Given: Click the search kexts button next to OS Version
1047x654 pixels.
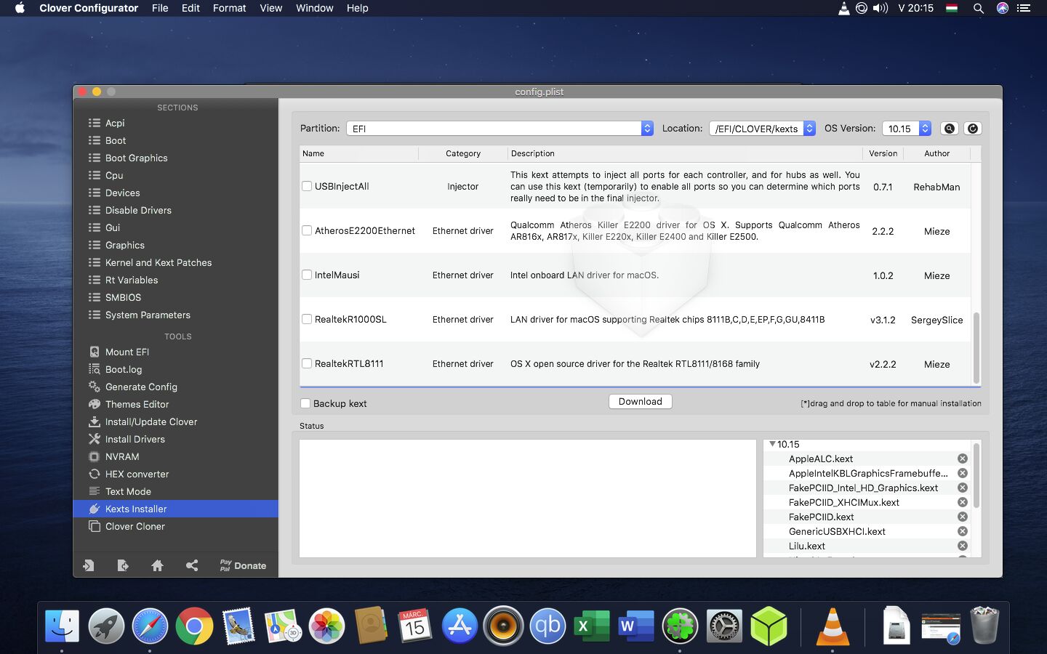Looking at the screenshot, I should [x=949, y=128].
